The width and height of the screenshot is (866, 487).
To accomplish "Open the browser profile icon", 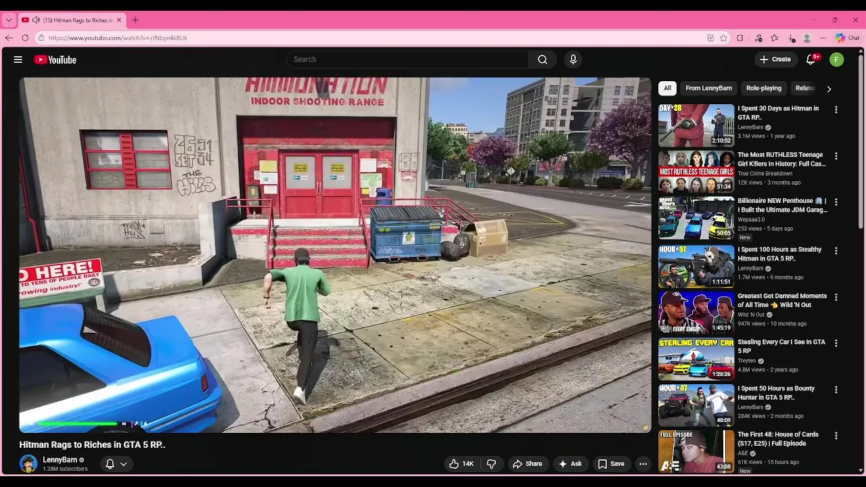I will tap(807, 38).
